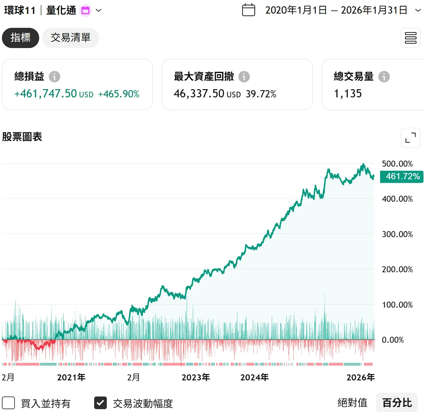
Task: Expand the 股票圖表 chart to fullscreen
Action: (410, 138)
